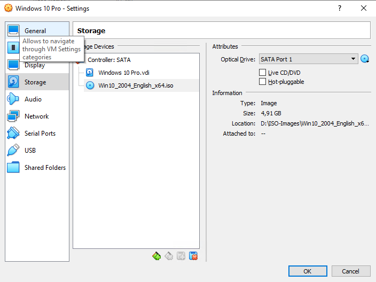The width and height of the screenshot is (376, 282).
Task: Click the VirtualBox gear icon in title bar
Action: point(9,8)
